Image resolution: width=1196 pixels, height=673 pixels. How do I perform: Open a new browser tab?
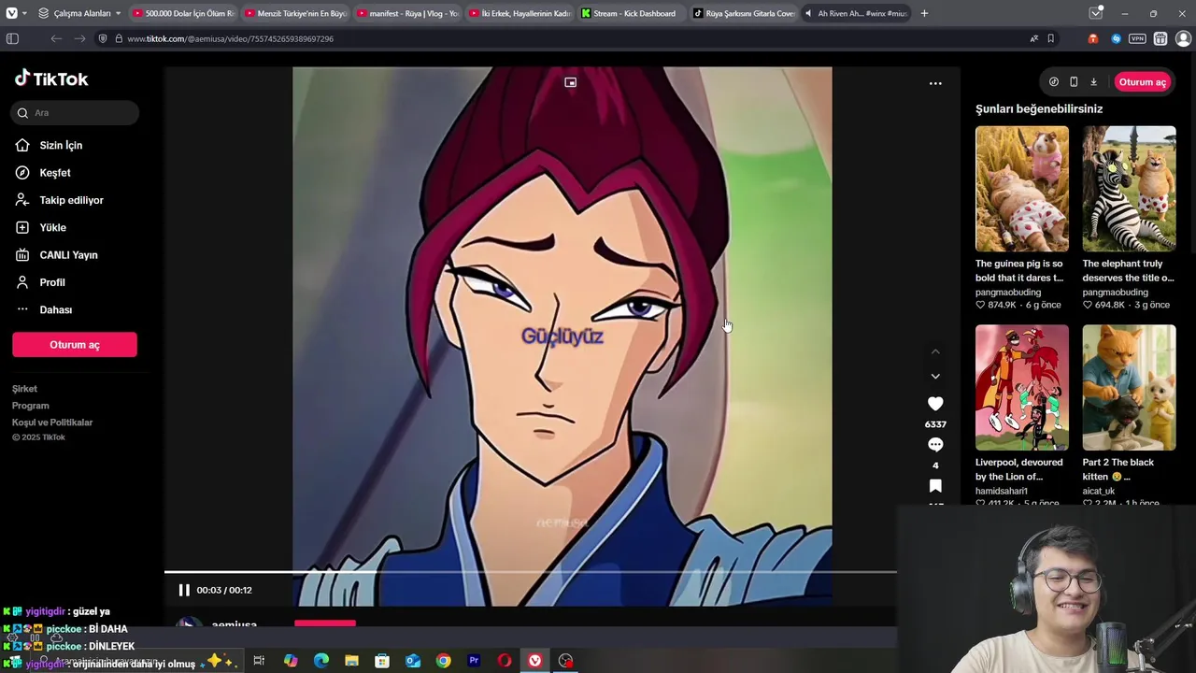(924, 13)
